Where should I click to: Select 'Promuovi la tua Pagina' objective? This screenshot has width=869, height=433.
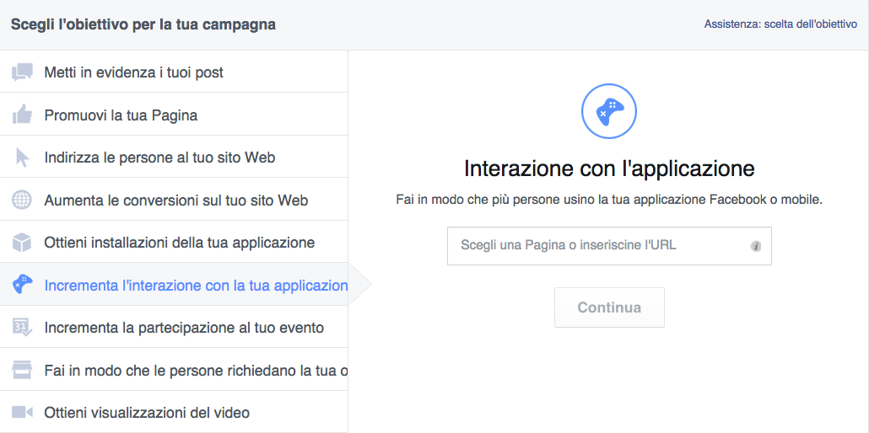tap(121, 115)
